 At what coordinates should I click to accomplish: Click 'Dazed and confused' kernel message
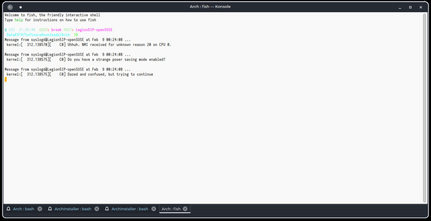pos(79,74)
